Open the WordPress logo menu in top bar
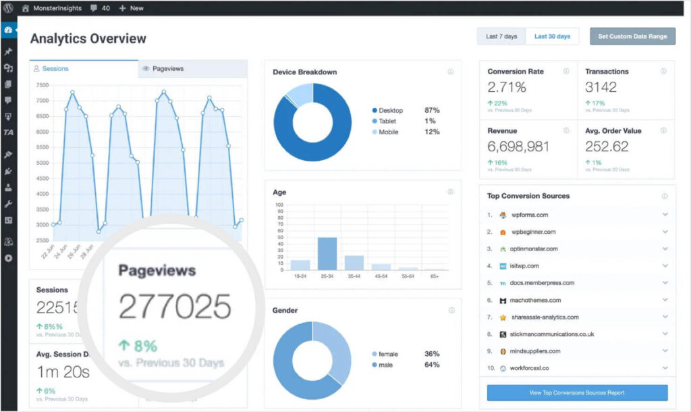 tap(8, 9)
